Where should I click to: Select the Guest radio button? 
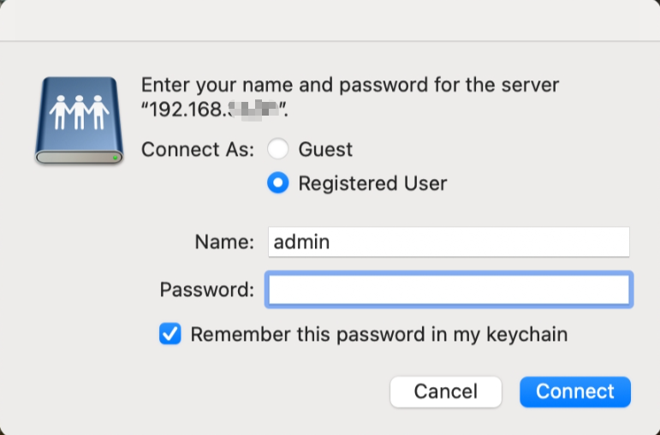pos(277,149)
